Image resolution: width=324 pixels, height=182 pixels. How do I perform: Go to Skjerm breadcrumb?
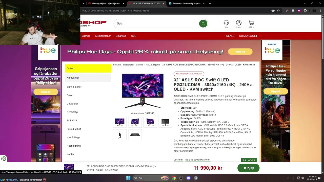pyautogui.click(x=140, y=65)
